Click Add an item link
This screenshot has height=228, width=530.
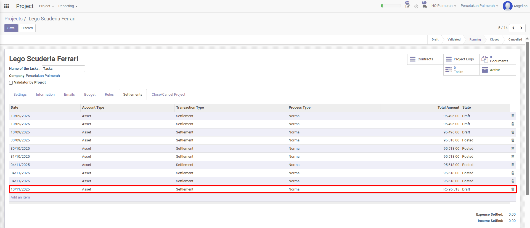pos(20,197)
